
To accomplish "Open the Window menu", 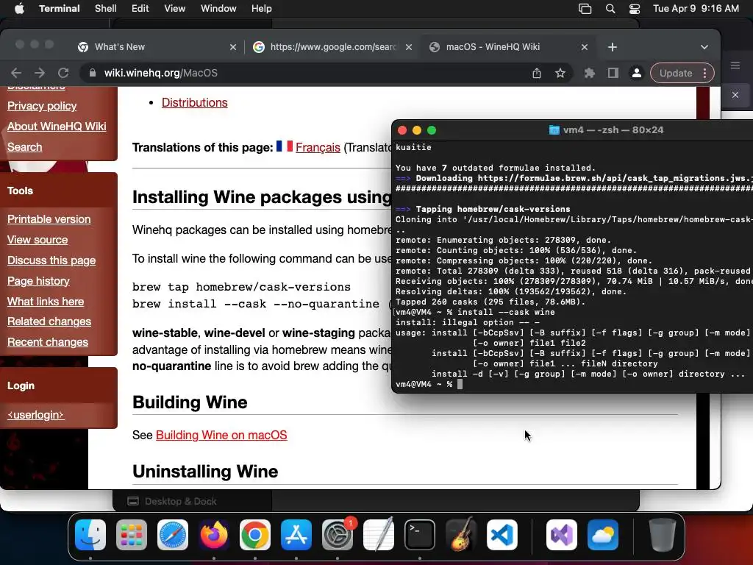I will (x=218, y=9).
